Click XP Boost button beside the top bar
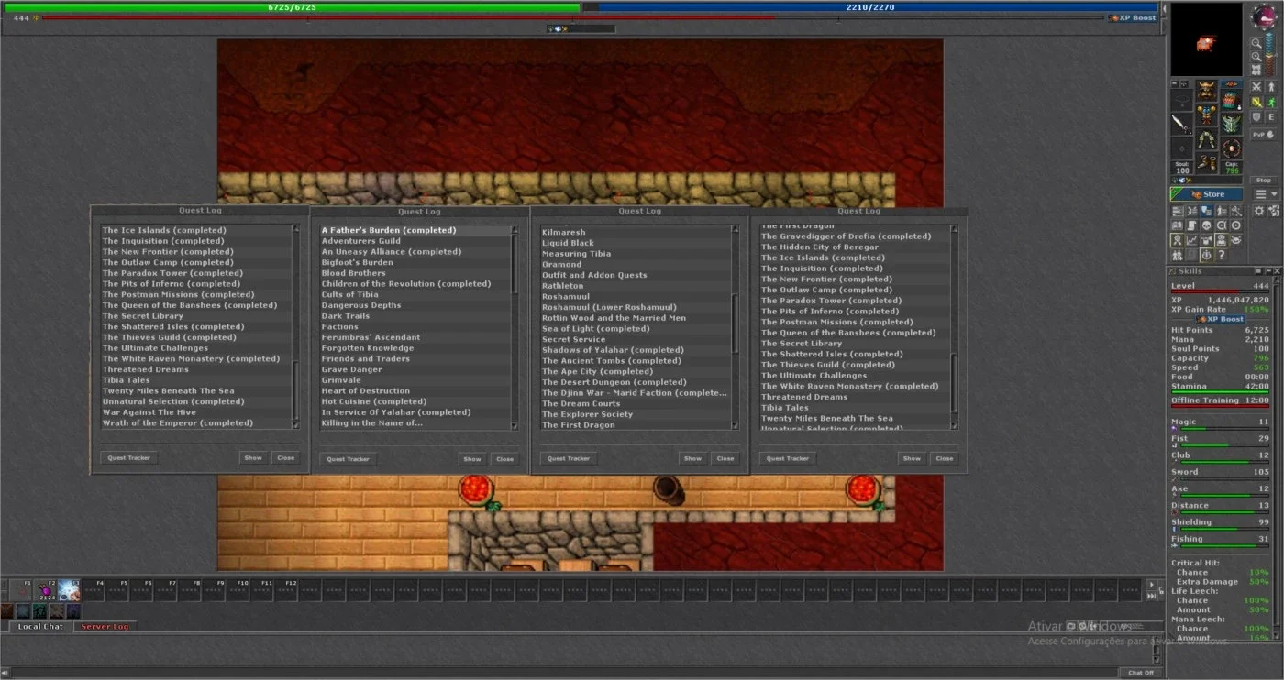Screen dimensions: 1284x680 (x=1133, y=17)
